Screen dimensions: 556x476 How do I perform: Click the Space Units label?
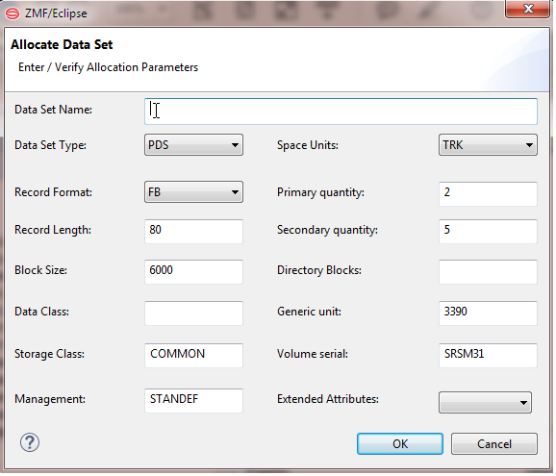[309, 146]
